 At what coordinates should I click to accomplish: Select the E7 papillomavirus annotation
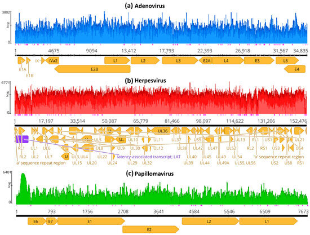pyautogui.click(x=52, y=221)
